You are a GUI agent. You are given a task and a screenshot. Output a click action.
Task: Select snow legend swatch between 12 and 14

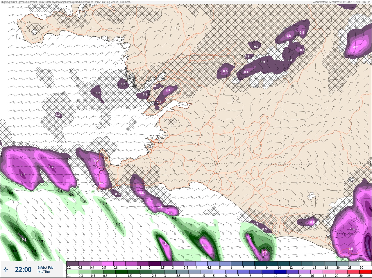(x=296, y=263)
